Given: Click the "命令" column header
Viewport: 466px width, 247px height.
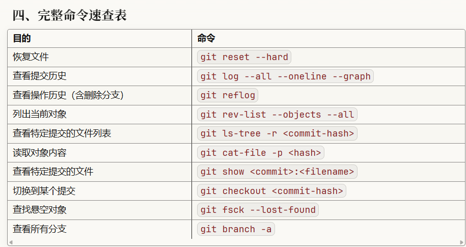Looking at the screenshot, I should click(206, 38).
